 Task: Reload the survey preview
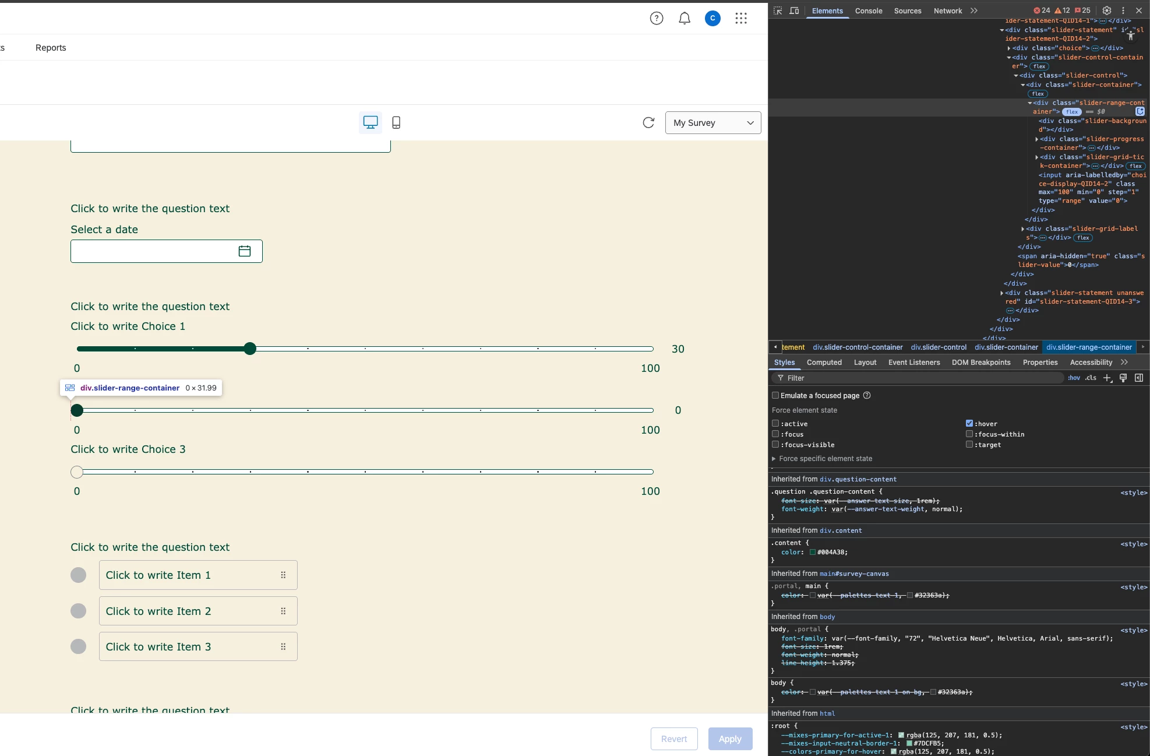tap(648, 122)
